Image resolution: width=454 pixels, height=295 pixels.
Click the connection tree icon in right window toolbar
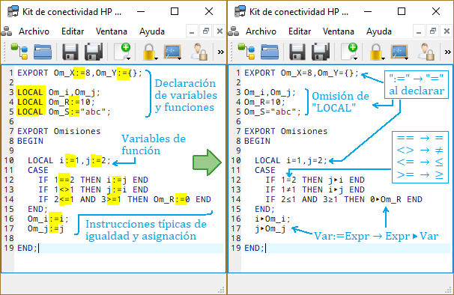tap(246, 51)
